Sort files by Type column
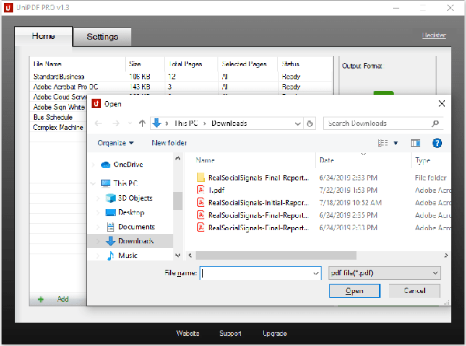The width and height of the screenshot is (466, 346). (423, 160)
